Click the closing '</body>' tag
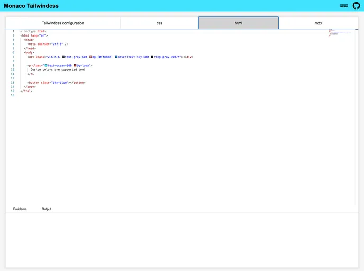Image resolution: width=364 pixels, height=271 pixels. pos(30,87)
